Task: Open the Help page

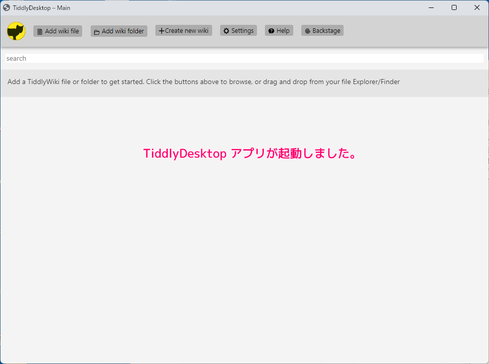Action: click(279, 30)
